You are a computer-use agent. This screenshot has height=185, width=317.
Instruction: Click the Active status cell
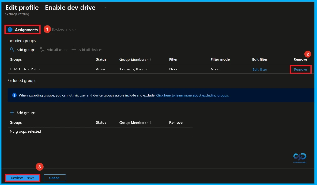click(101, 69)
